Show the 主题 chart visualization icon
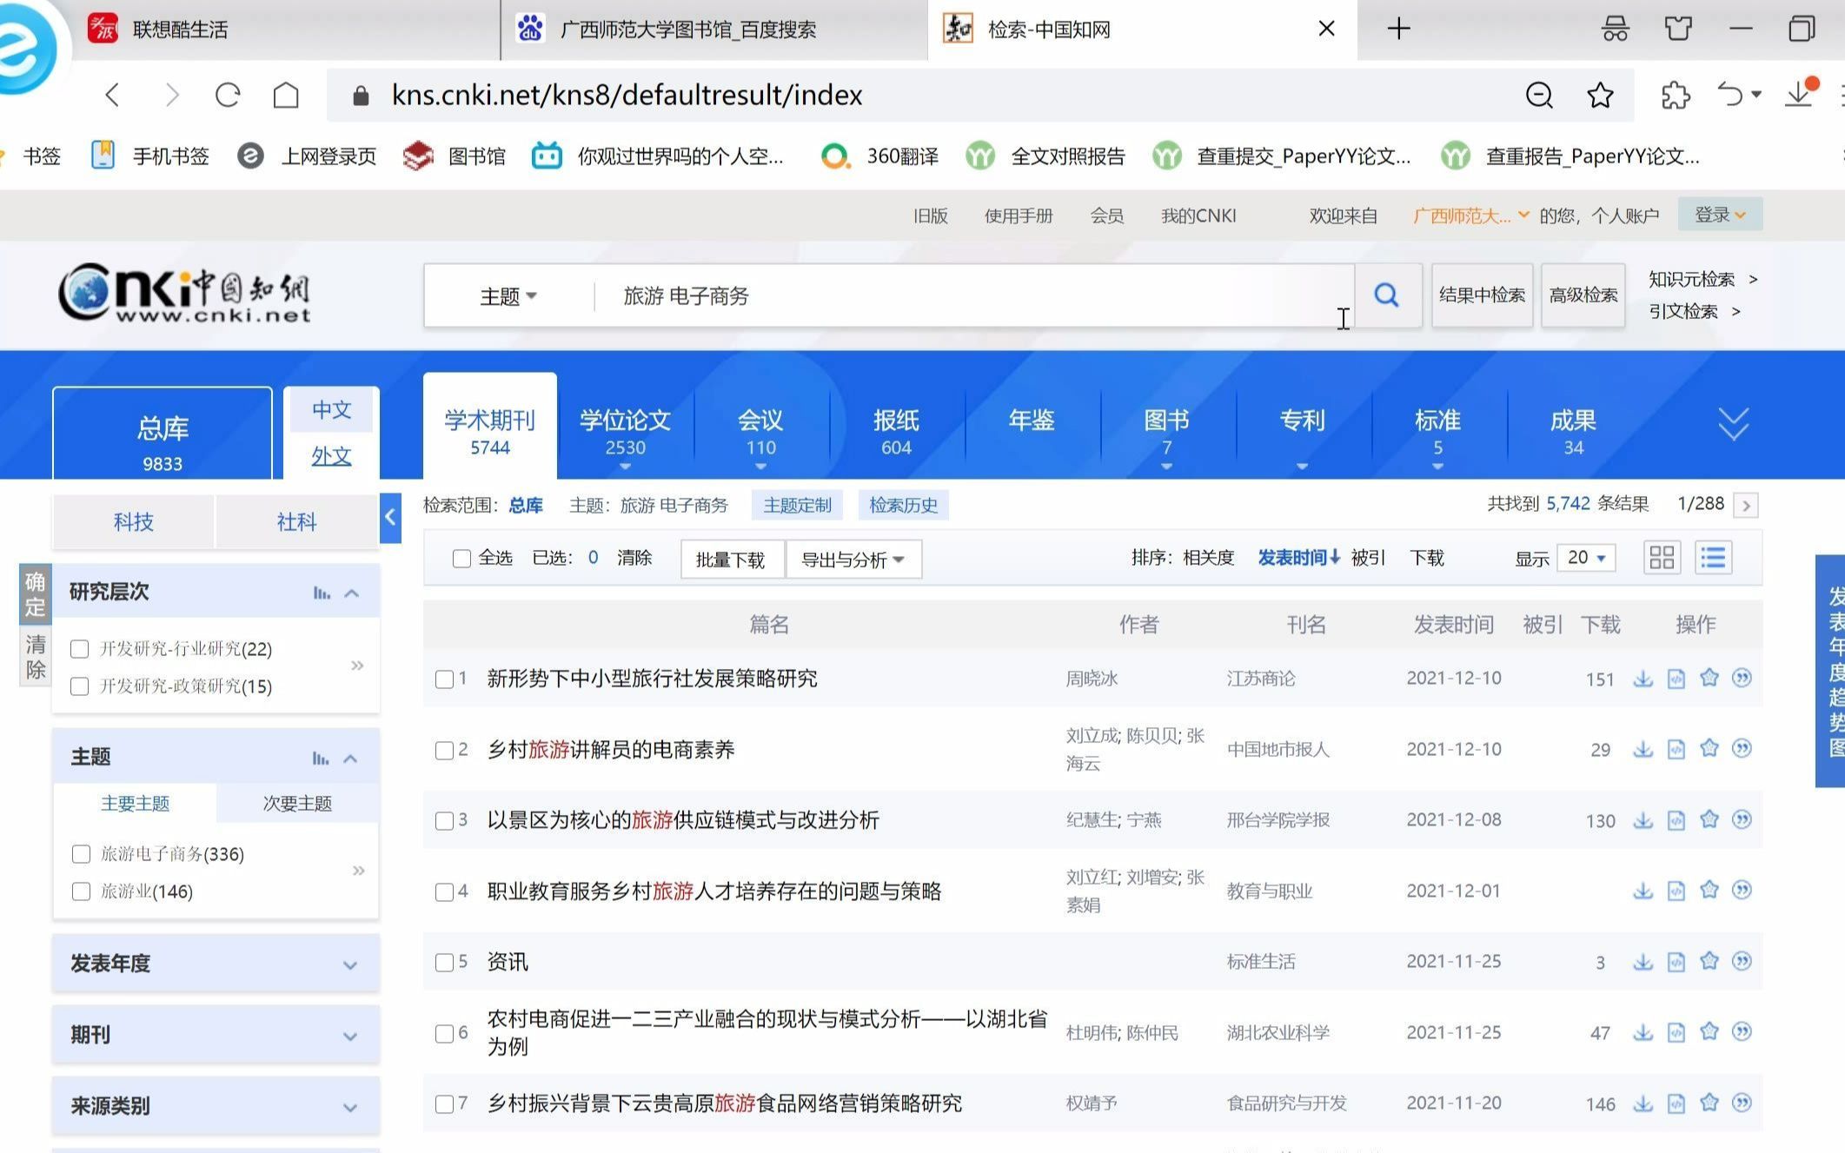The width and height of the screenshot is (1845, 1153). 321,758
